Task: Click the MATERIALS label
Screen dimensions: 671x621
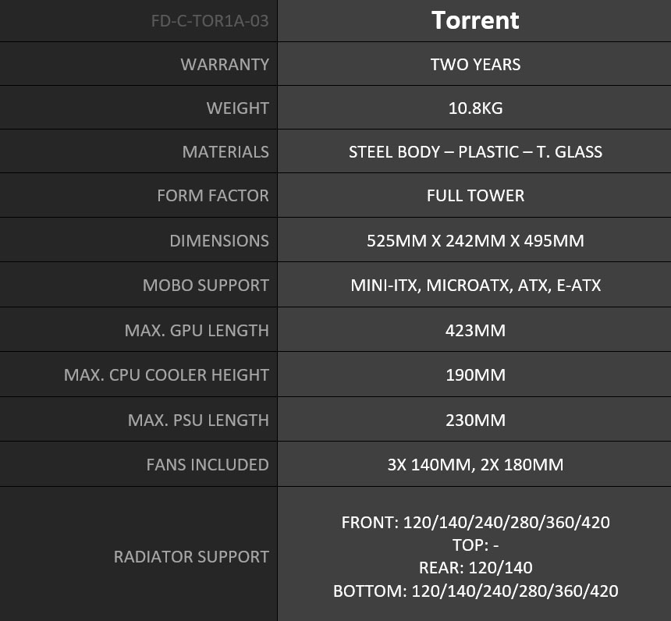Action: click(x=225, y=151)
